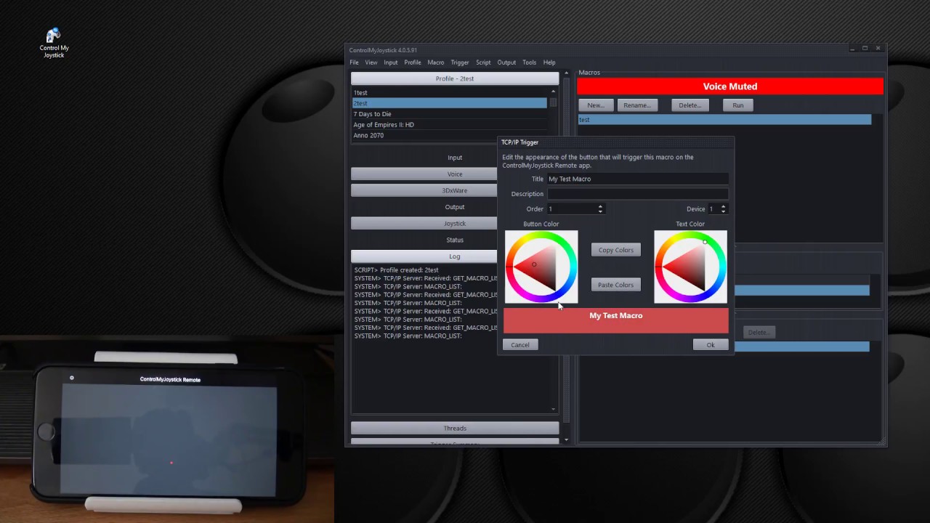Select the 1test profile
The image size is (930, 523).
(449, 93)
